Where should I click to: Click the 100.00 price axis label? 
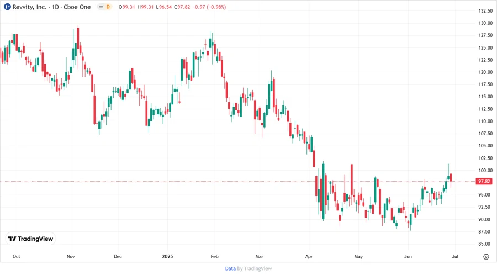[x=485, y=171]
